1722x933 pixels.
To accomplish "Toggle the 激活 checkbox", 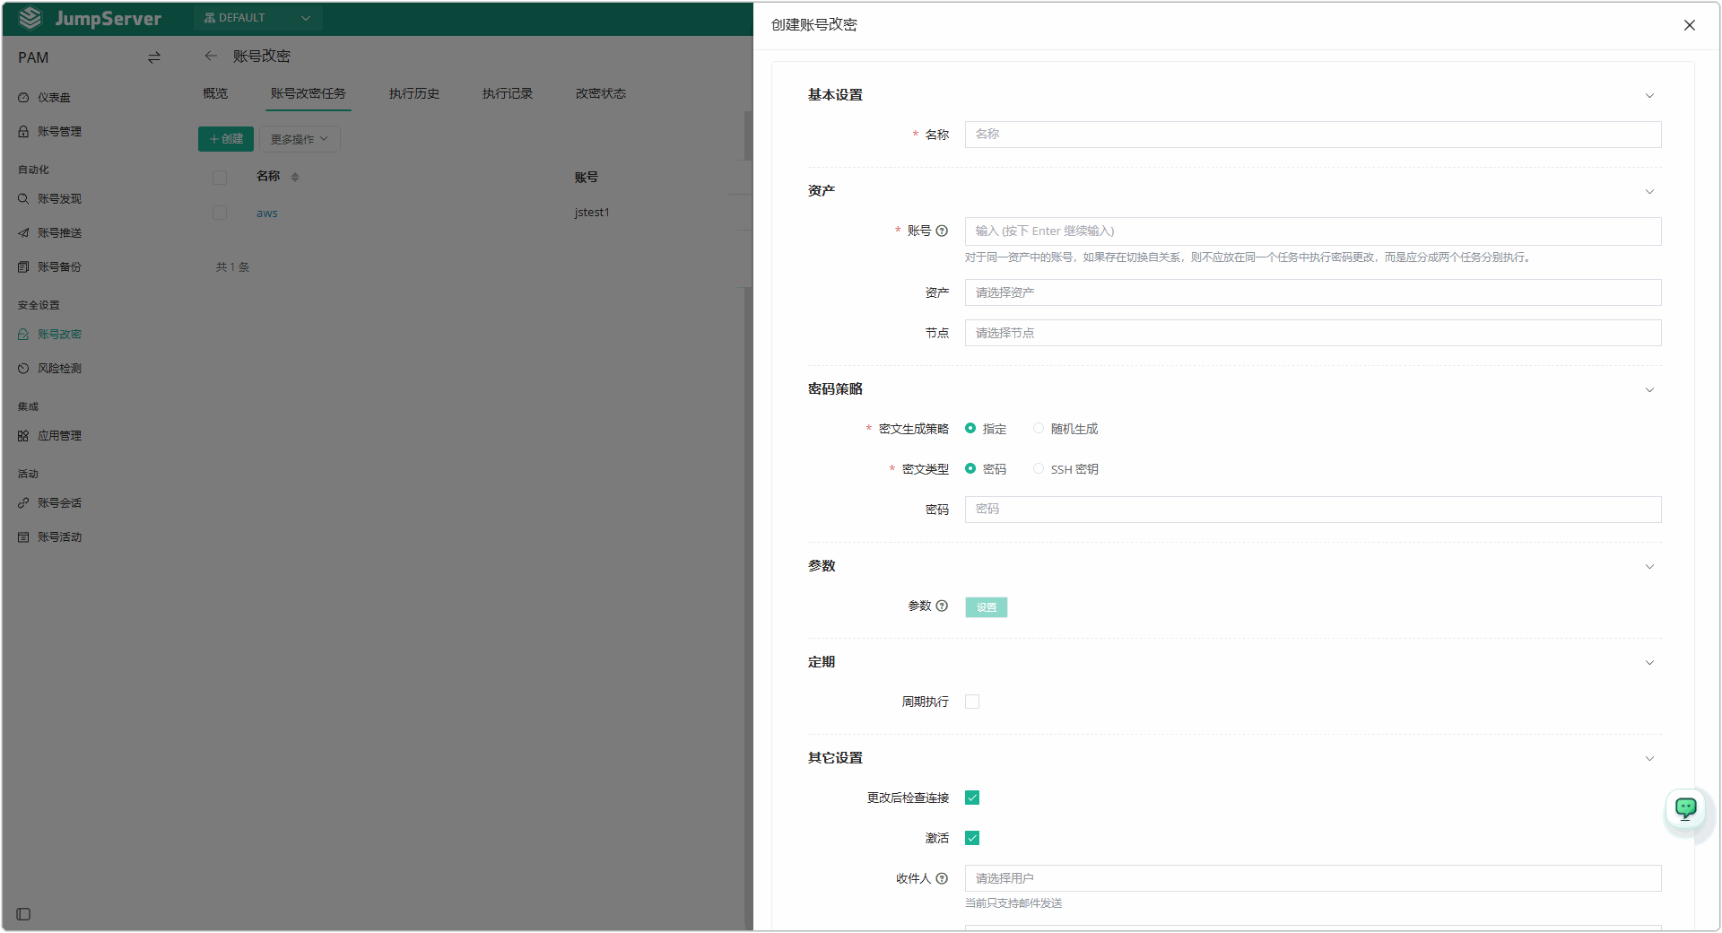I will (972, 838).
